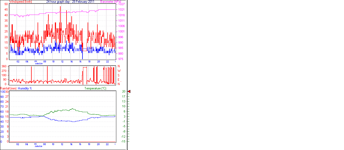Click the 'W' compass direction label
Viewport: 344px width, 150px height.
(119, 71)
